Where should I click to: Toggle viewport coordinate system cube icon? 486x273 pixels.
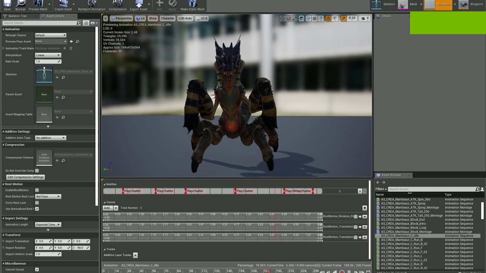(301, 18)
